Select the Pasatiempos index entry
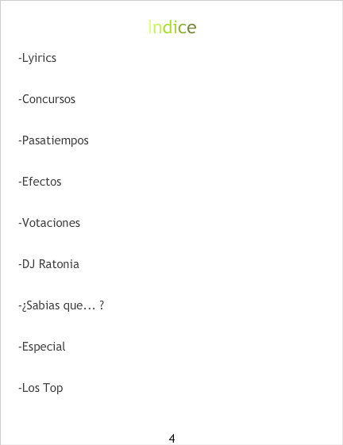The height and width of the screenshot is (445, 343). click(x=53, y=140)
